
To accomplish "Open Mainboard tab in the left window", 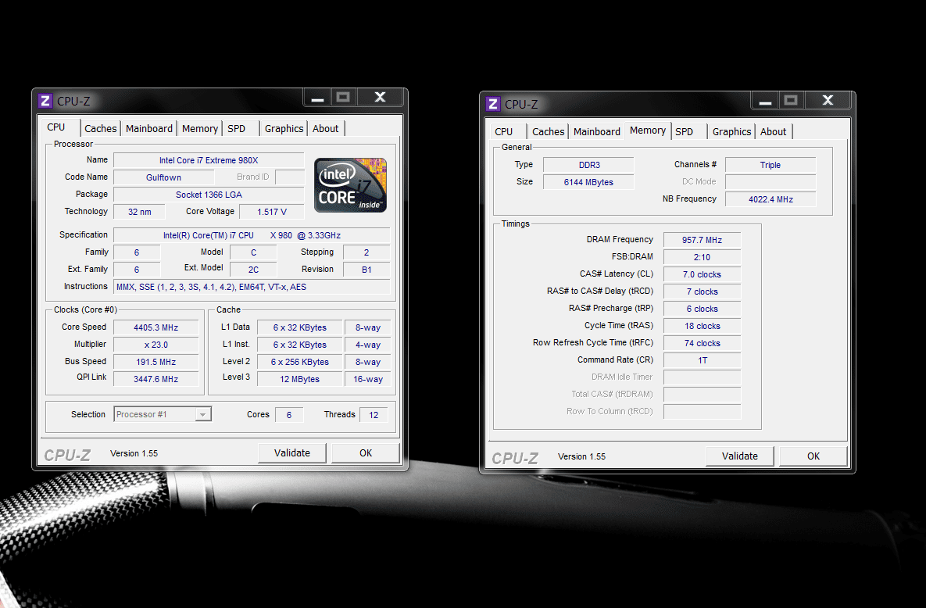I will click(x=149, y=129).
